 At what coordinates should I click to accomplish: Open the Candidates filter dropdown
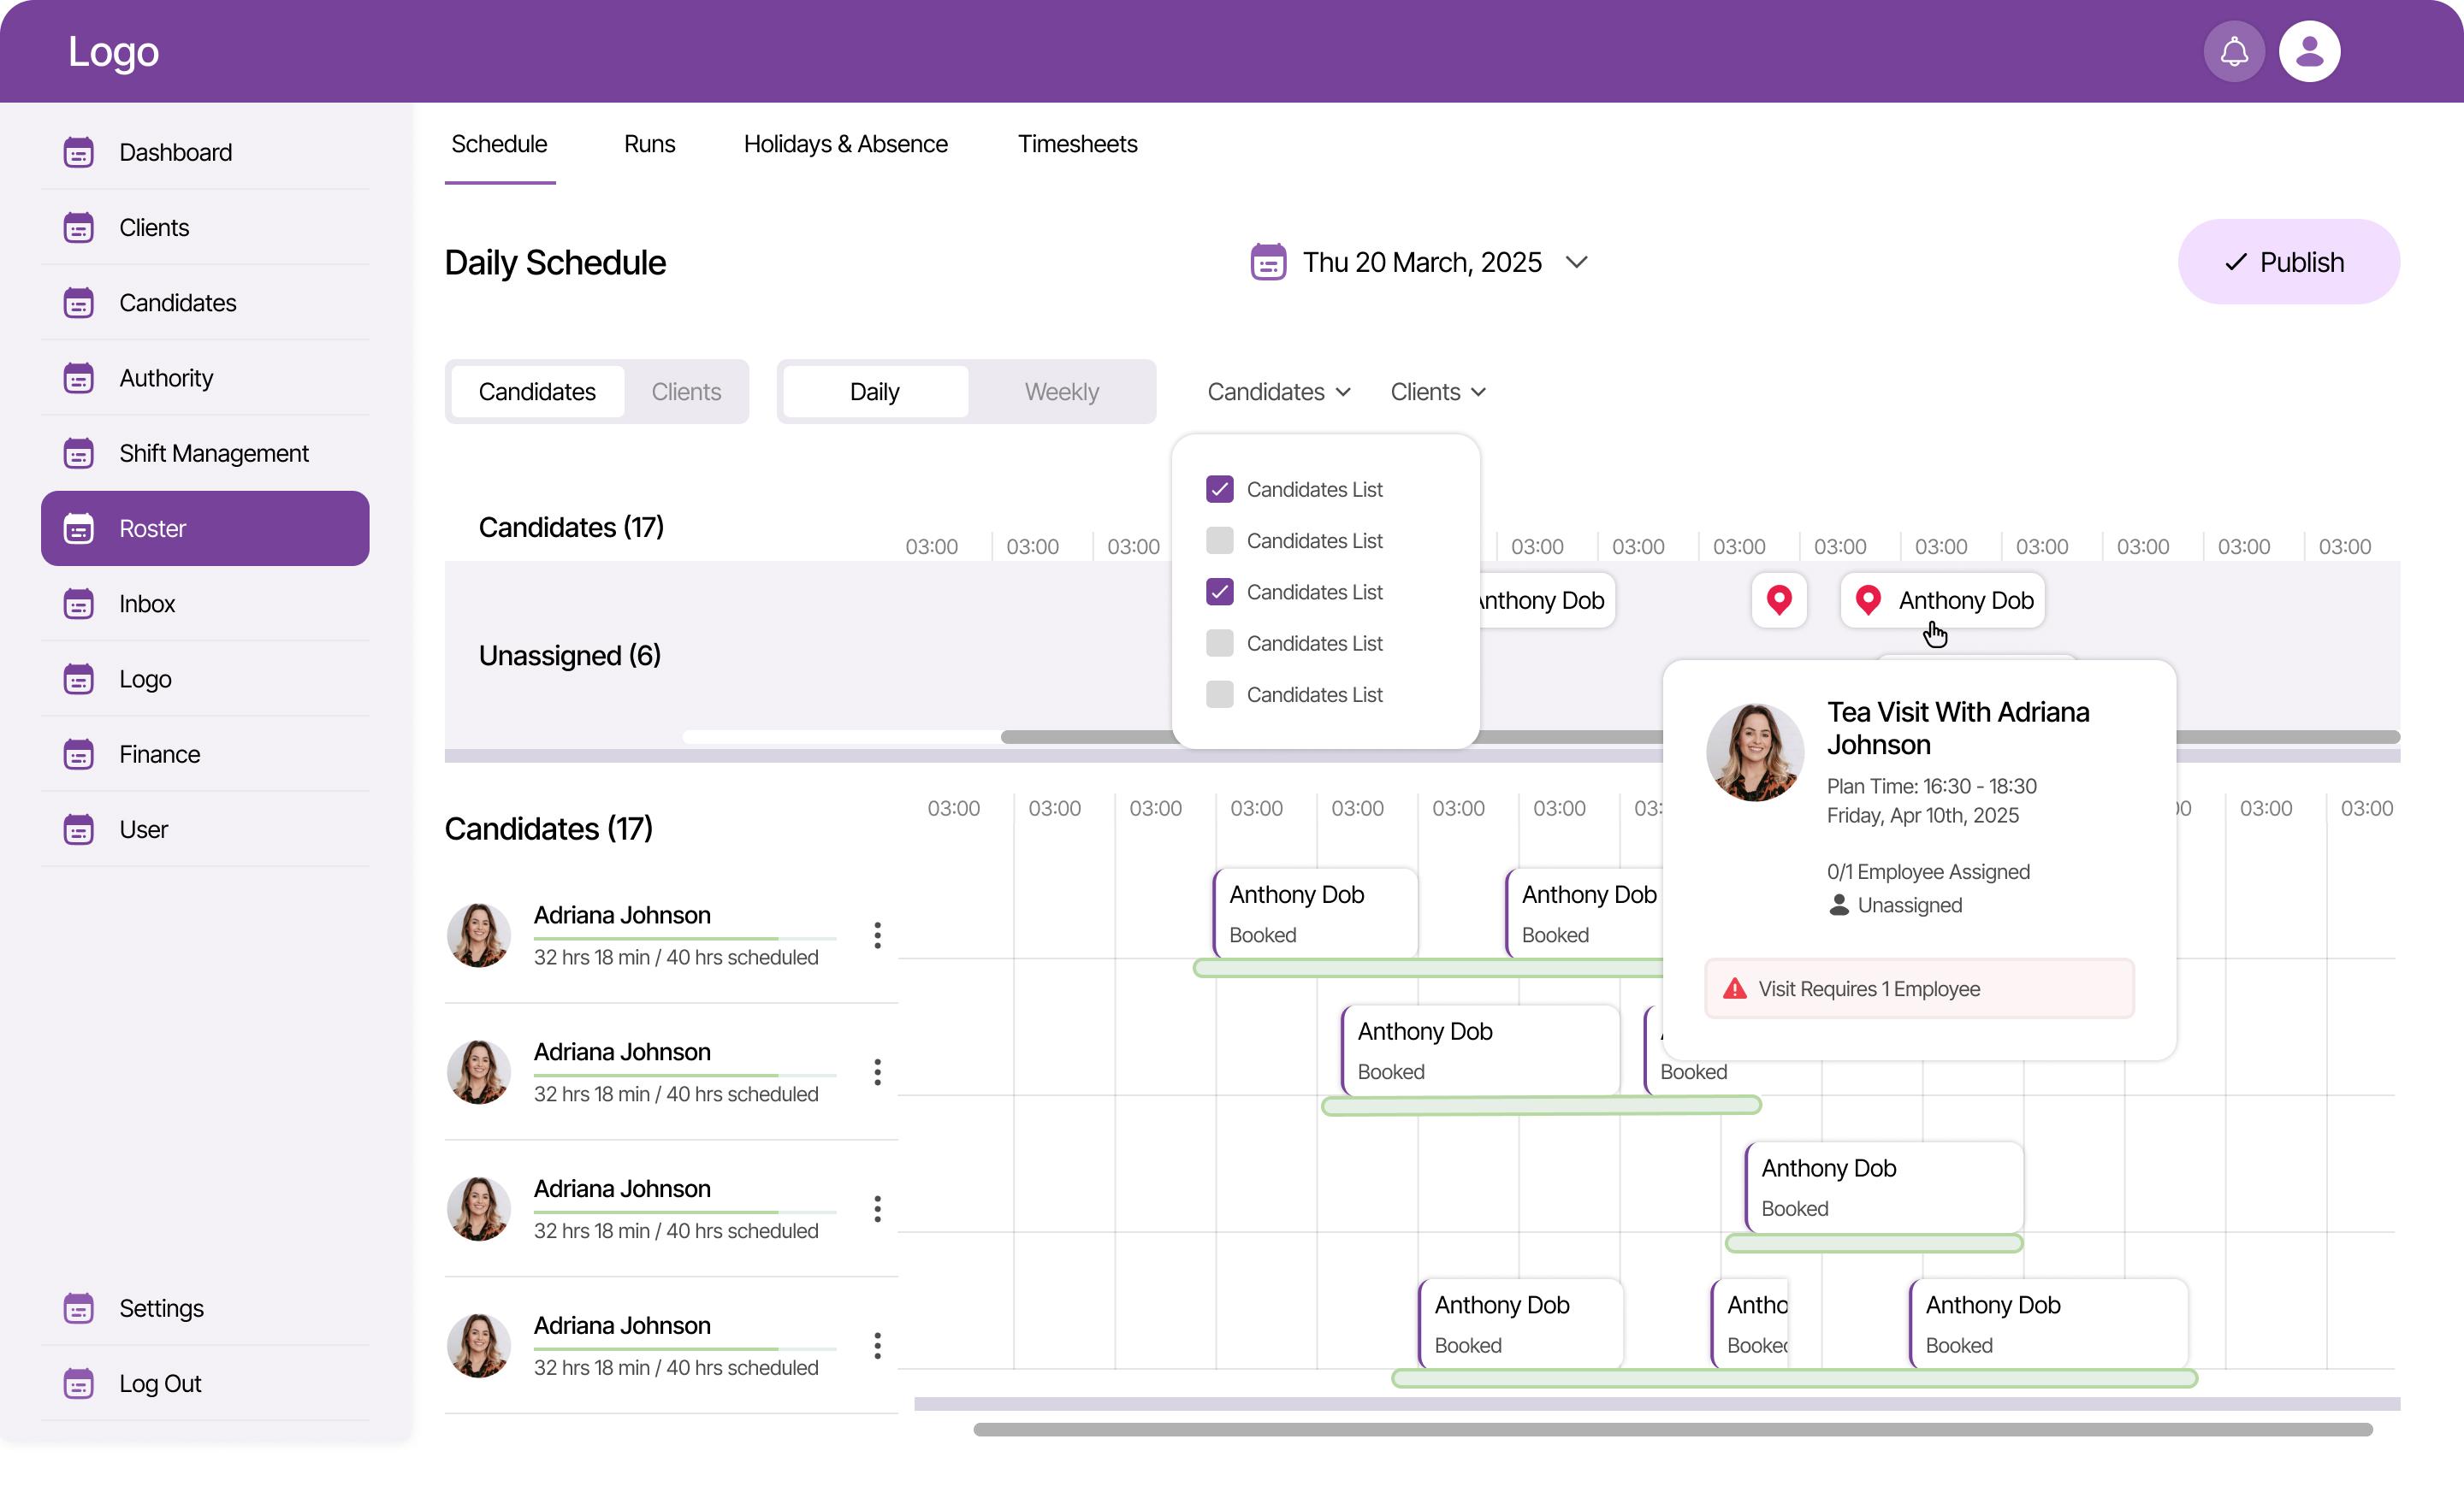pos(1277,391)
